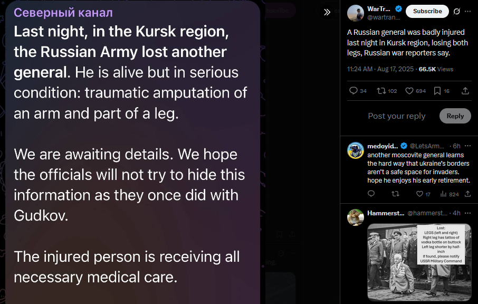Open WarTranslated profile avatar

[x=356, y=13]
